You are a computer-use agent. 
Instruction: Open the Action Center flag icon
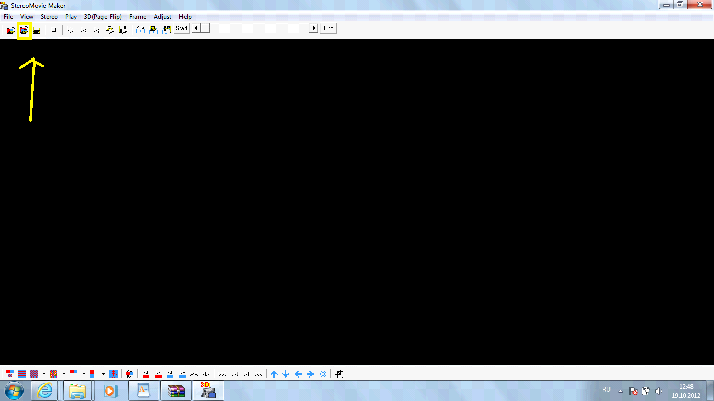tap(633, 391)
